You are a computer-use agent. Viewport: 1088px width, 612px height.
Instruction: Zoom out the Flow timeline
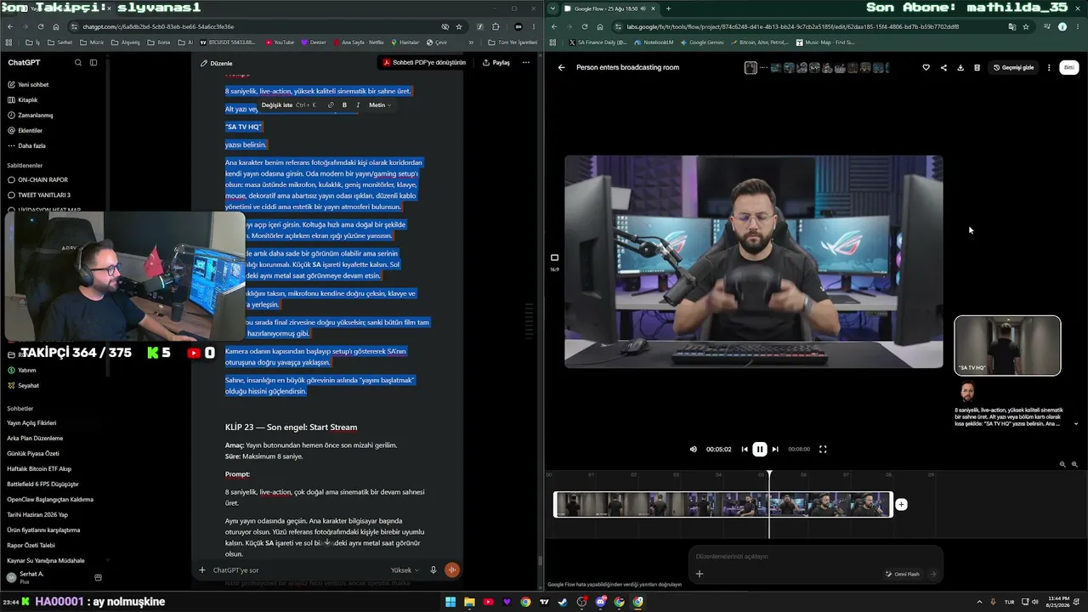pos(1062,464)
